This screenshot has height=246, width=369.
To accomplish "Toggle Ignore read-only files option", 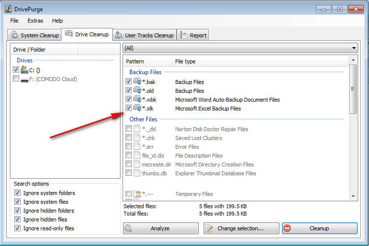I will point(17,228).
